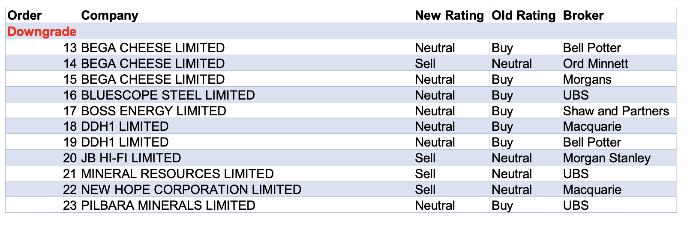This screenshot has height=229, width=690.
Task: Click the Morgans broker cell
Action: (x=587, y=79)
